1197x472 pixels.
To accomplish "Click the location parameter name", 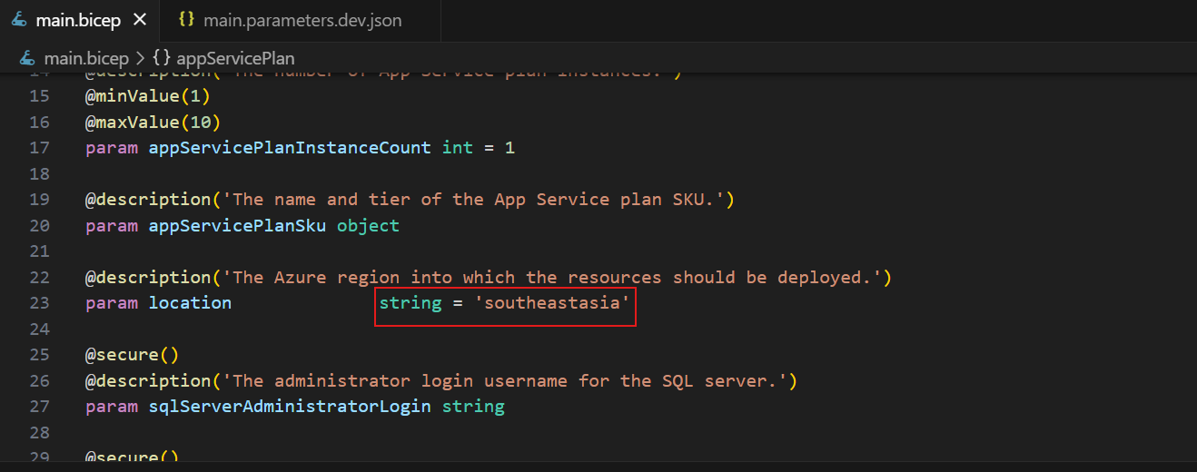I will click(190, 302).
